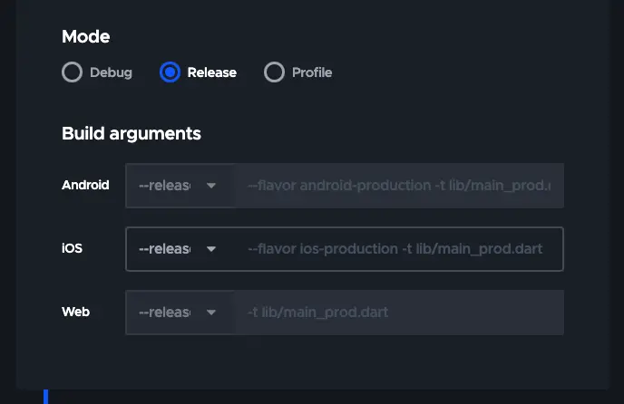Click the Web row label
Image resolution: width=624 pixels, height=404 pixels.
(75, 312)
